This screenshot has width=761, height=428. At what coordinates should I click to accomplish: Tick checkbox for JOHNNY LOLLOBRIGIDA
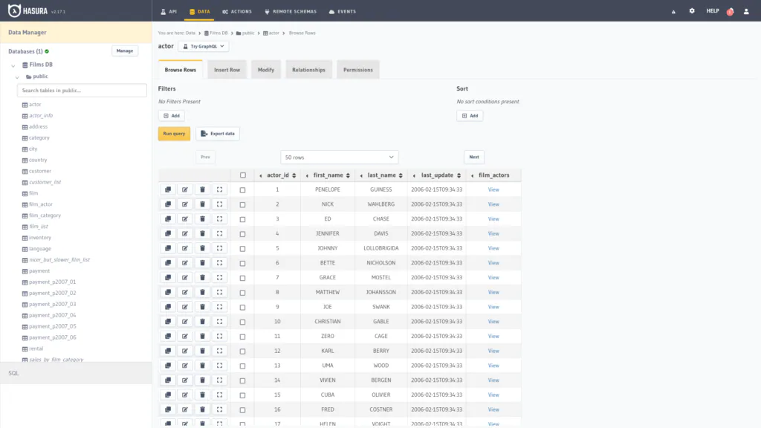pyautogui.click(x=243, y=248)
